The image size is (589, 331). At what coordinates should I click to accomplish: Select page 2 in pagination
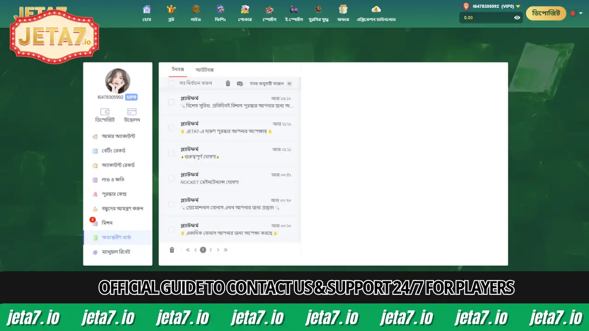pyautogui.click(x=210, y=250)
